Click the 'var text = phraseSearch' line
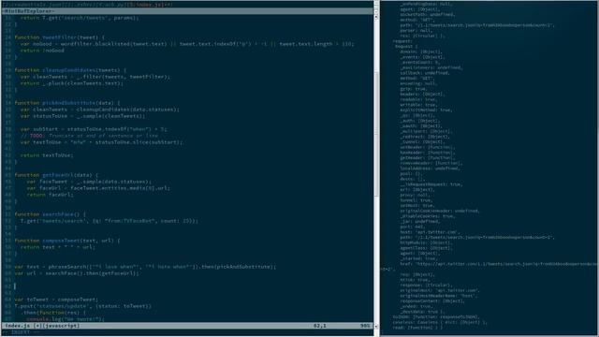 [x=145, y=267]
